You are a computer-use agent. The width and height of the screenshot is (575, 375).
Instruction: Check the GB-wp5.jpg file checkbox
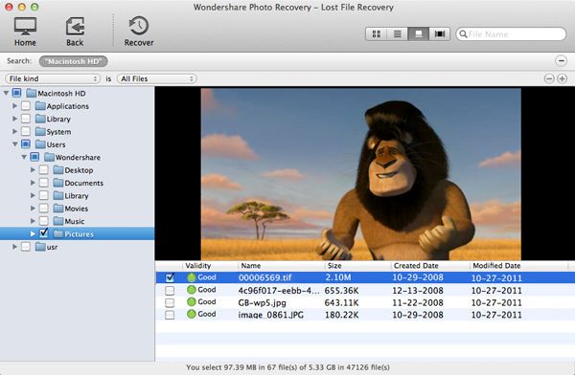pos(170,302)
